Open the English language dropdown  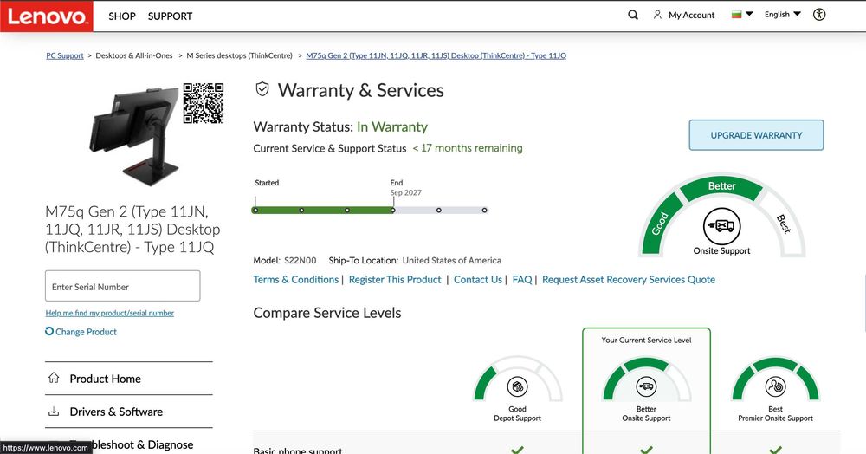[x=782, y=15]
